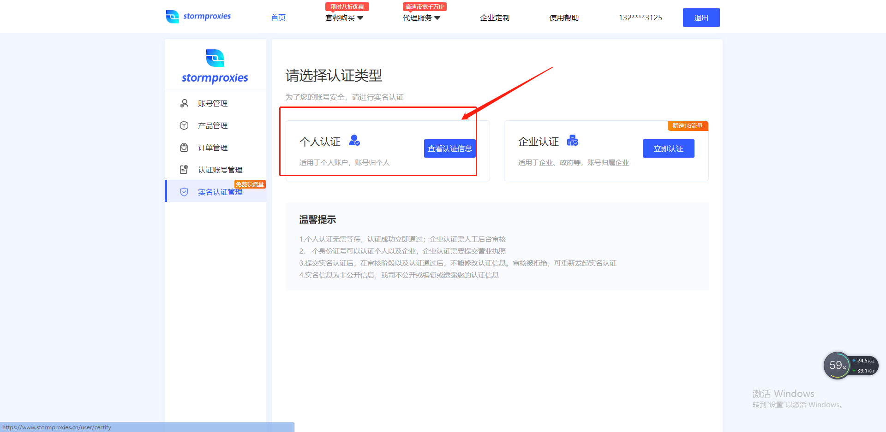The width and height of the screenshot is (886, 432).
Task: Click the stormproxies logo in the header
Action: [198, 17]
